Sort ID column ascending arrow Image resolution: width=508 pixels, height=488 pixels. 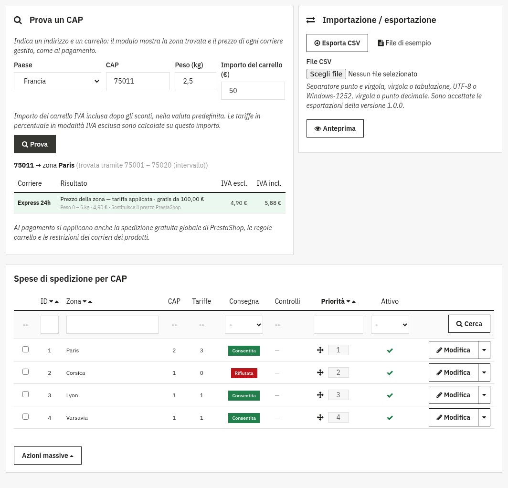(x=57, y=302)
